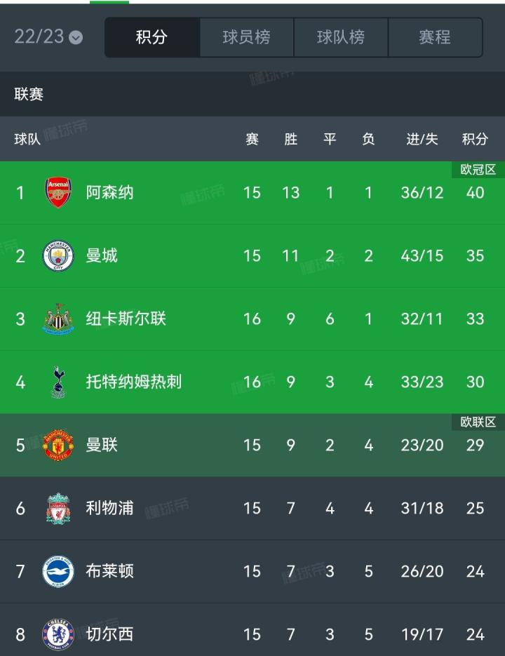The height and width of the screenshot is (656, 505).
Task: Select the Newcastle United crest
Action: (58, 319)
